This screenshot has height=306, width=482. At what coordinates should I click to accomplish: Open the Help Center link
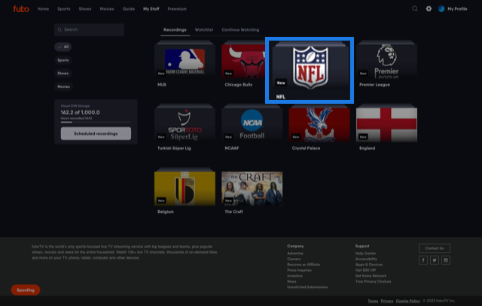coord(365,253)
